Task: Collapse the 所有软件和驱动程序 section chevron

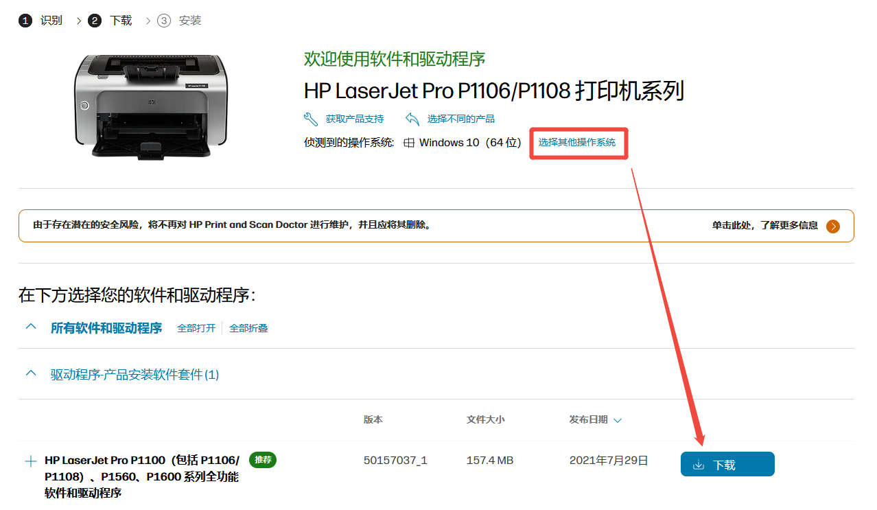Action: [x=30, y=327]
